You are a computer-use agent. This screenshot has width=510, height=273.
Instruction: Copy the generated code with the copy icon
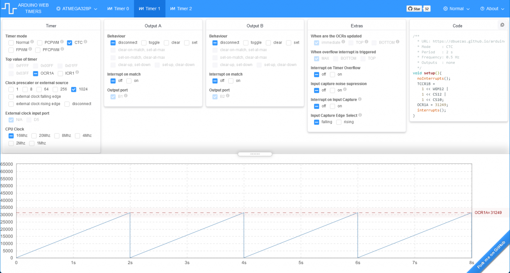tap(502, 25)
